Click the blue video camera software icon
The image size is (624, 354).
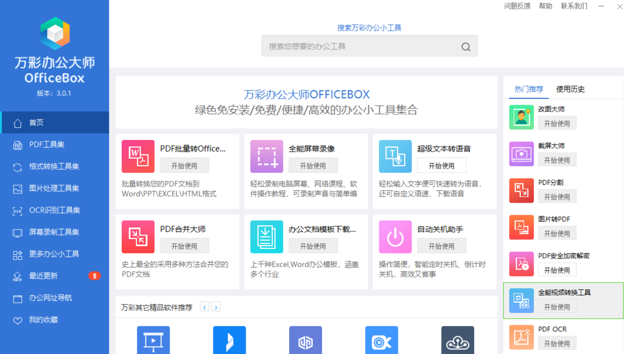click(382, 340)
